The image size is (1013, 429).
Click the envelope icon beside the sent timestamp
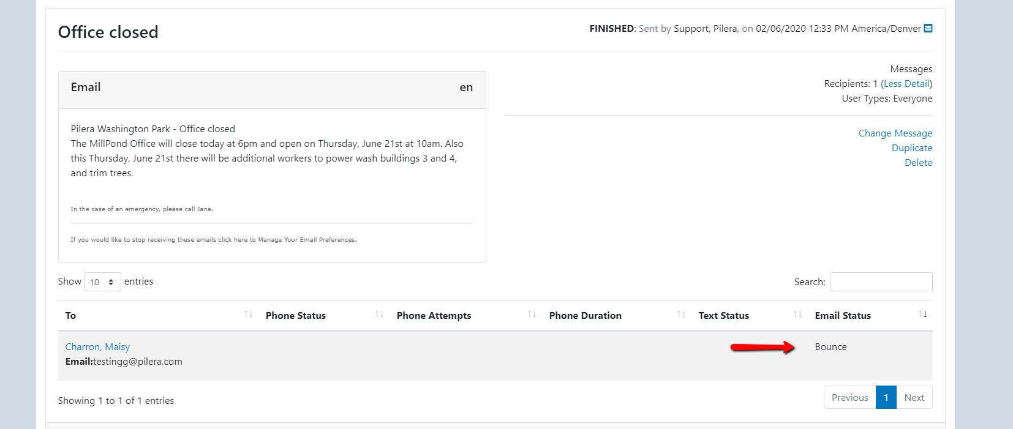pos(928,28)
